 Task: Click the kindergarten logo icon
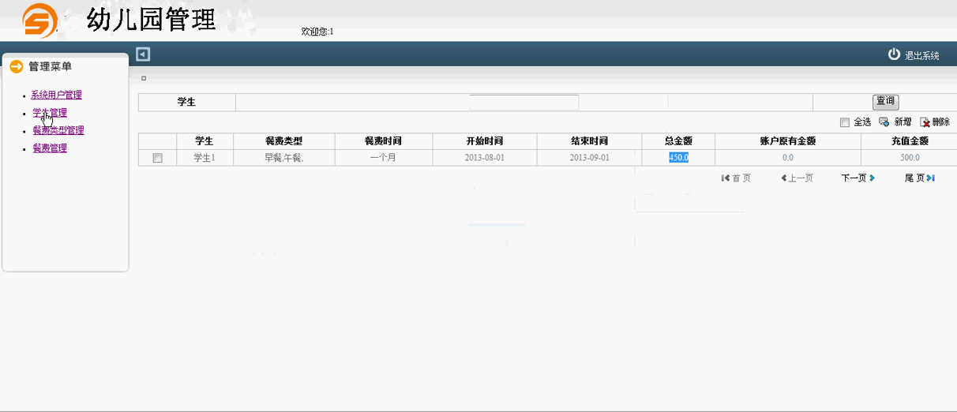coord(40,21)
